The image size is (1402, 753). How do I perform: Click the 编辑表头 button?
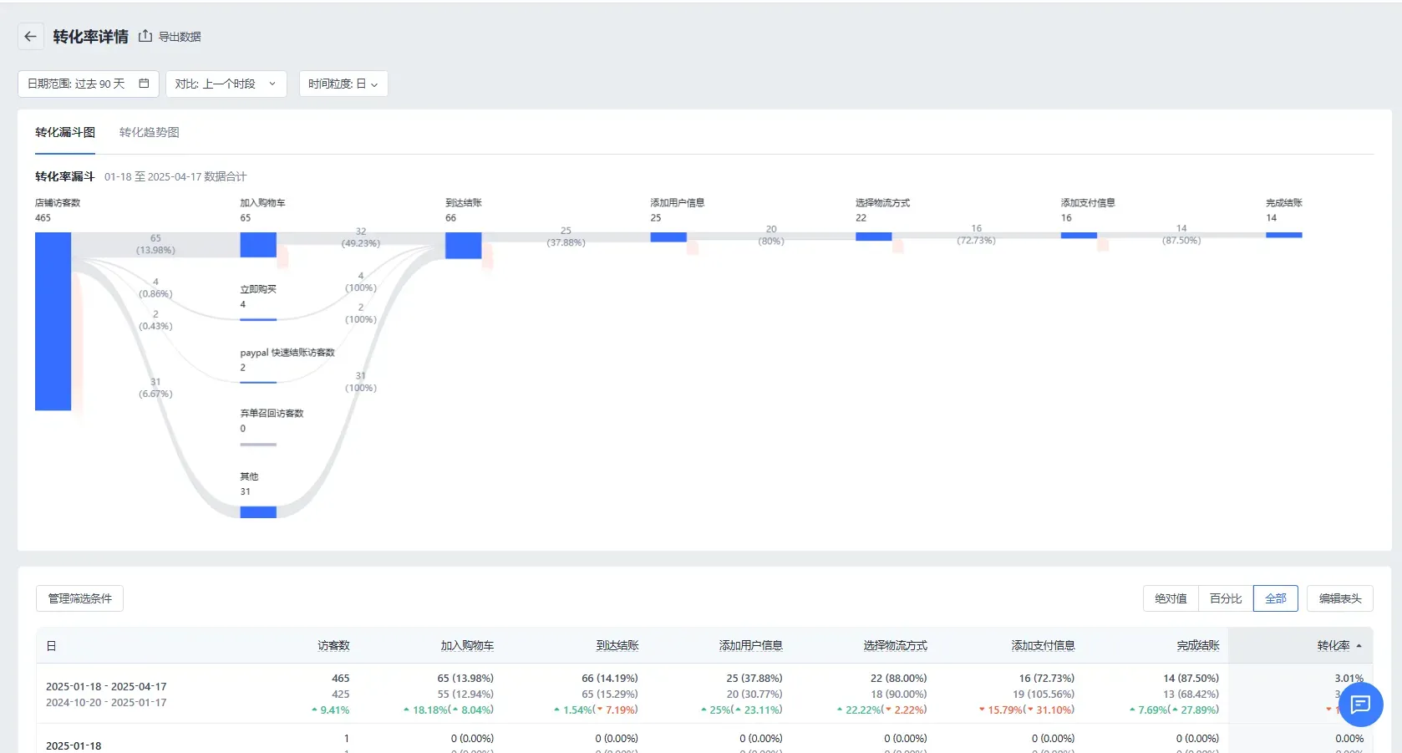click(x=1339, y=598)
